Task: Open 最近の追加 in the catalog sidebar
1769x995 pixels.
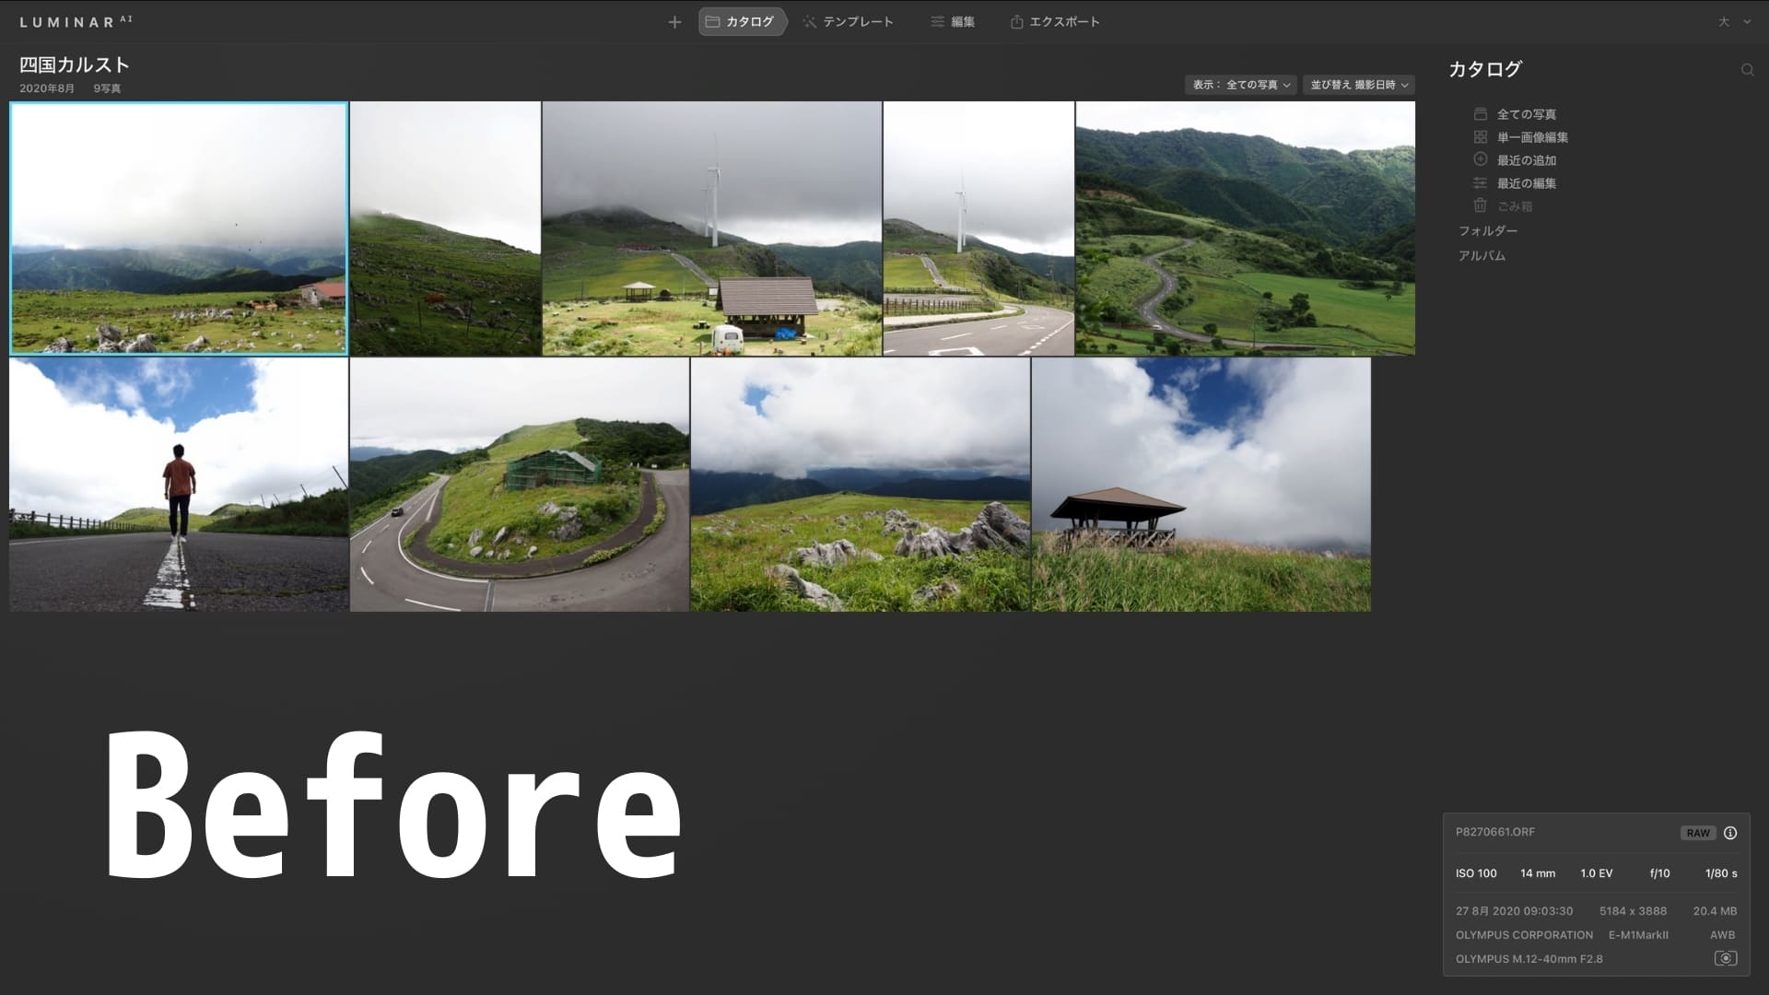Action: click(x=1526, y=160)
